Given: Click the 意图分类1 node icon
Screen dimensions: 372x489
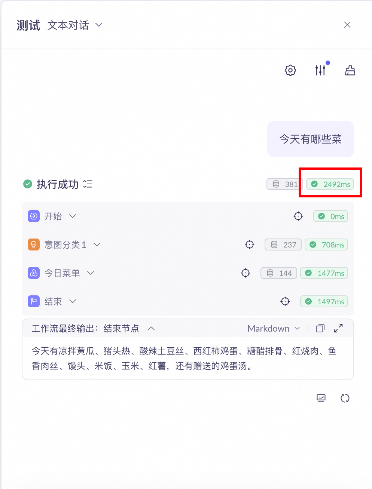Looking at the screenshot, I should (34, 244).
